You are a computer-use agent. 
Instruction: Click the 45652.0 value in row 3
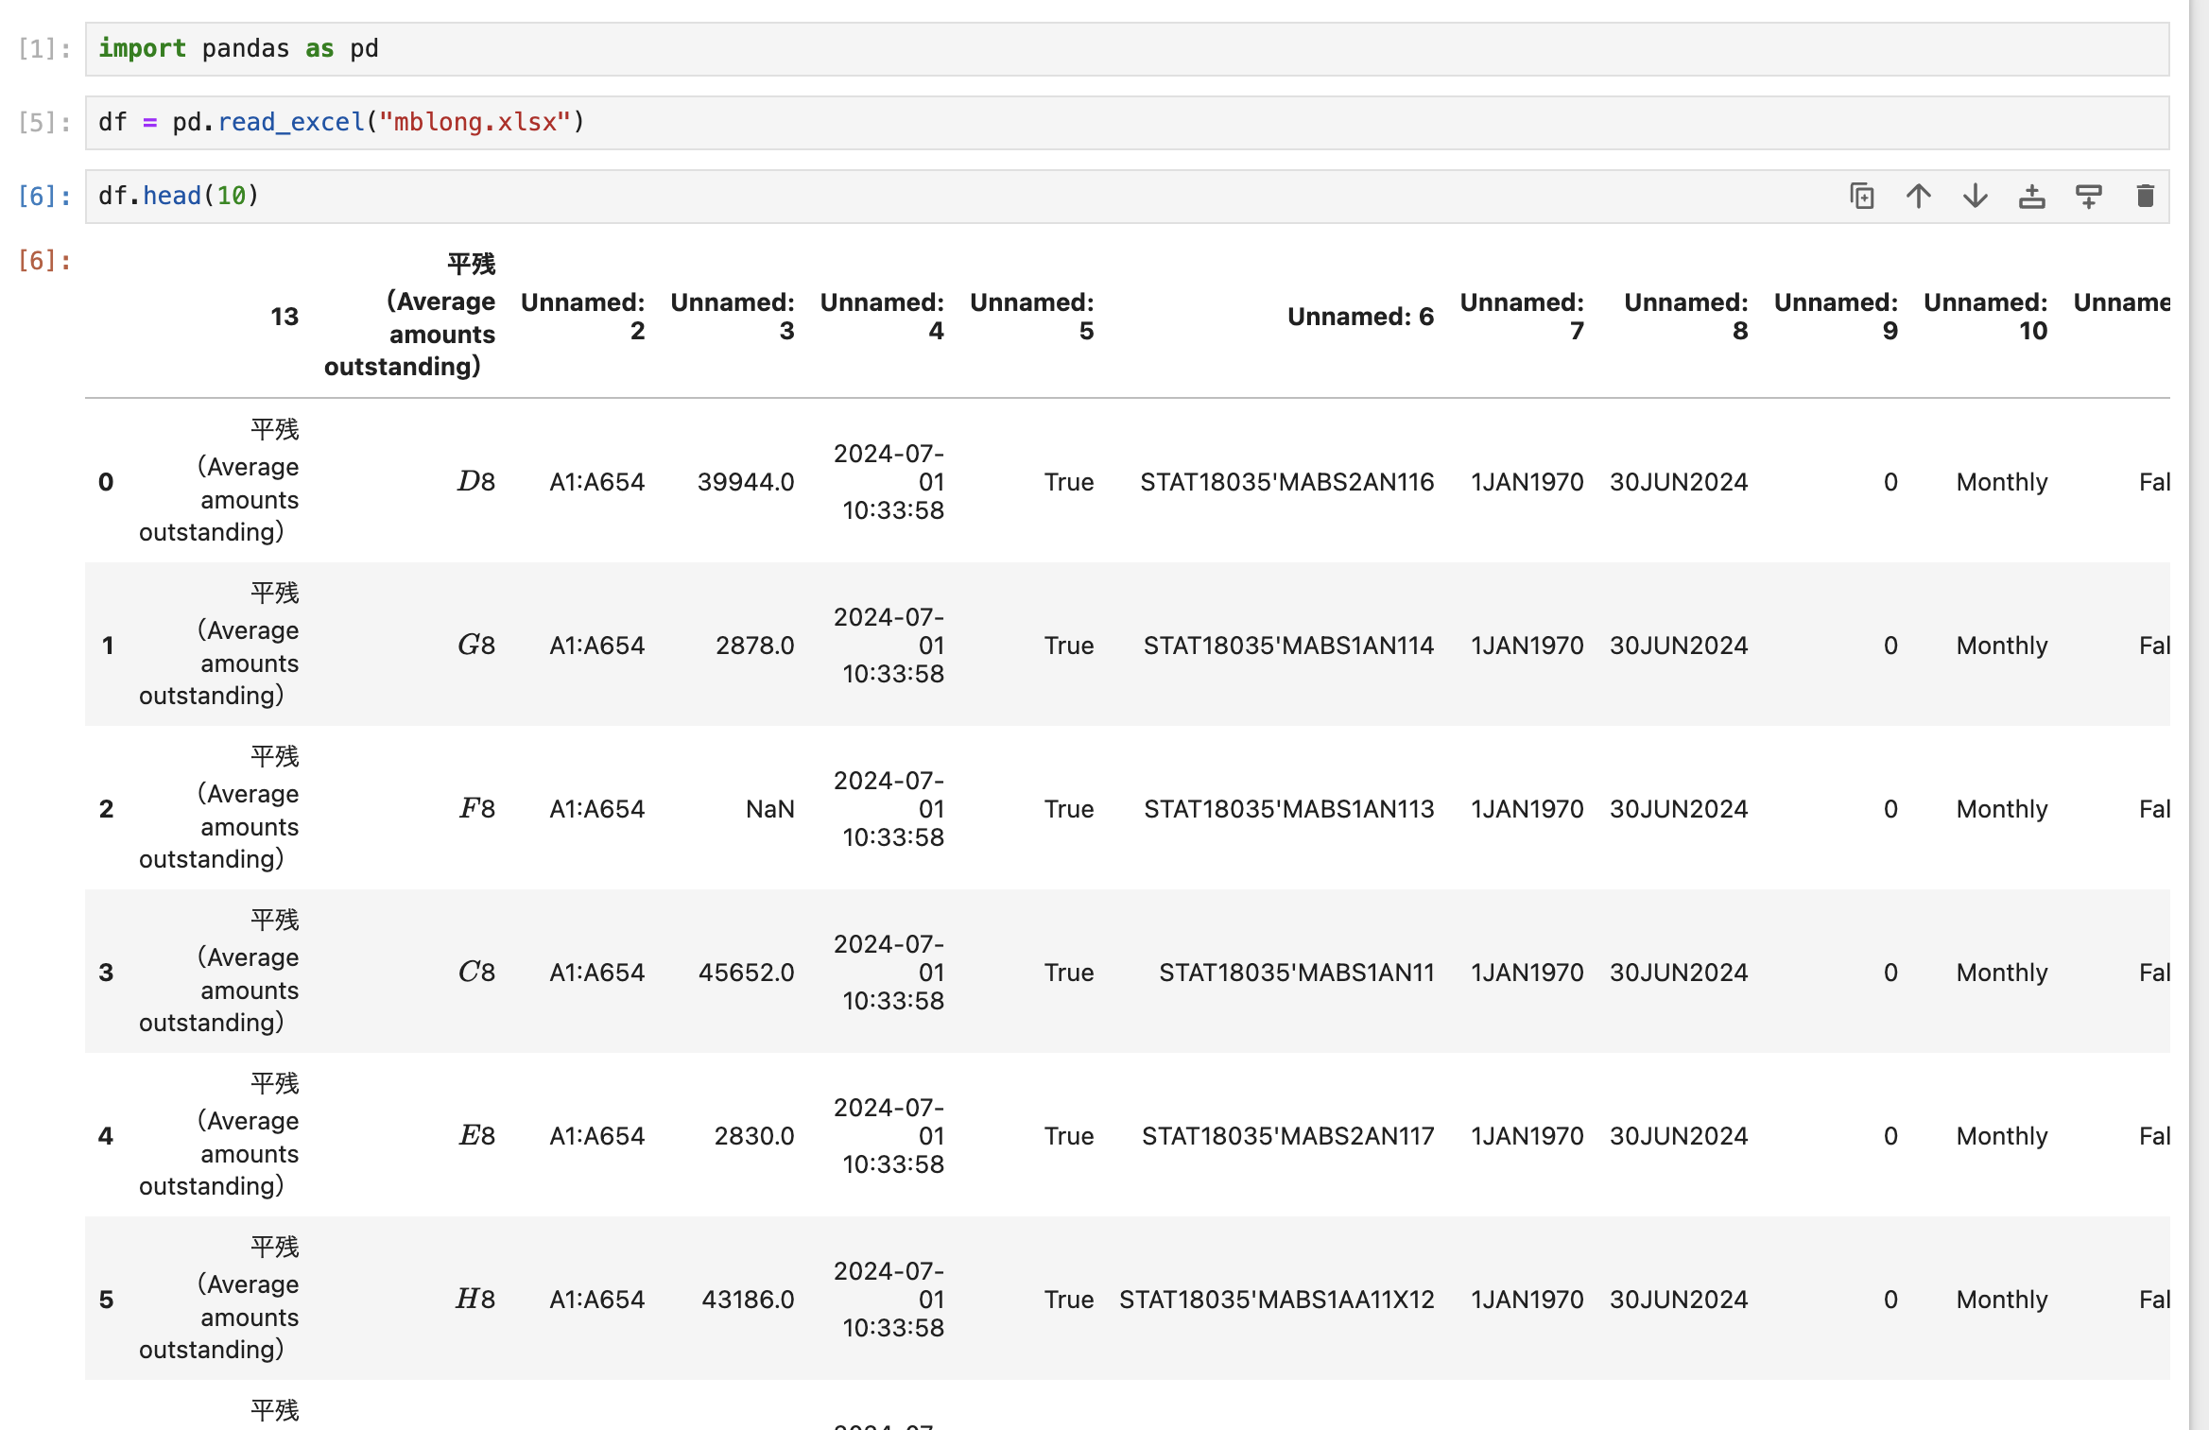click(746, 973)
